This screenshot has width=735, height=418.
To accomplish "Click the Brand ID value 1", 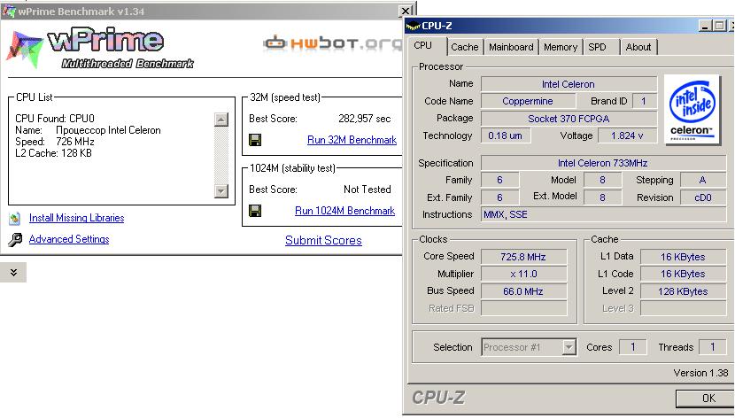I will point(644,101).
